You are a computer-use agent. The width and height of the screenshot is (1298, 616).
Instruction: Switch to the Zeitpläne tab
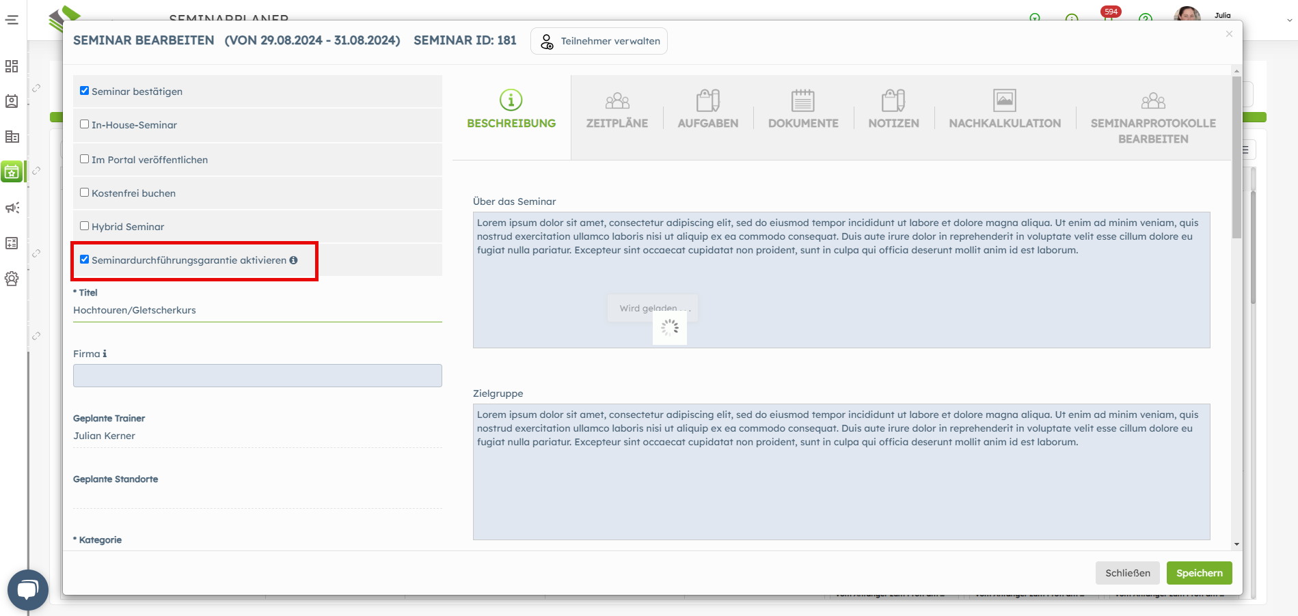tap(617, 110)
